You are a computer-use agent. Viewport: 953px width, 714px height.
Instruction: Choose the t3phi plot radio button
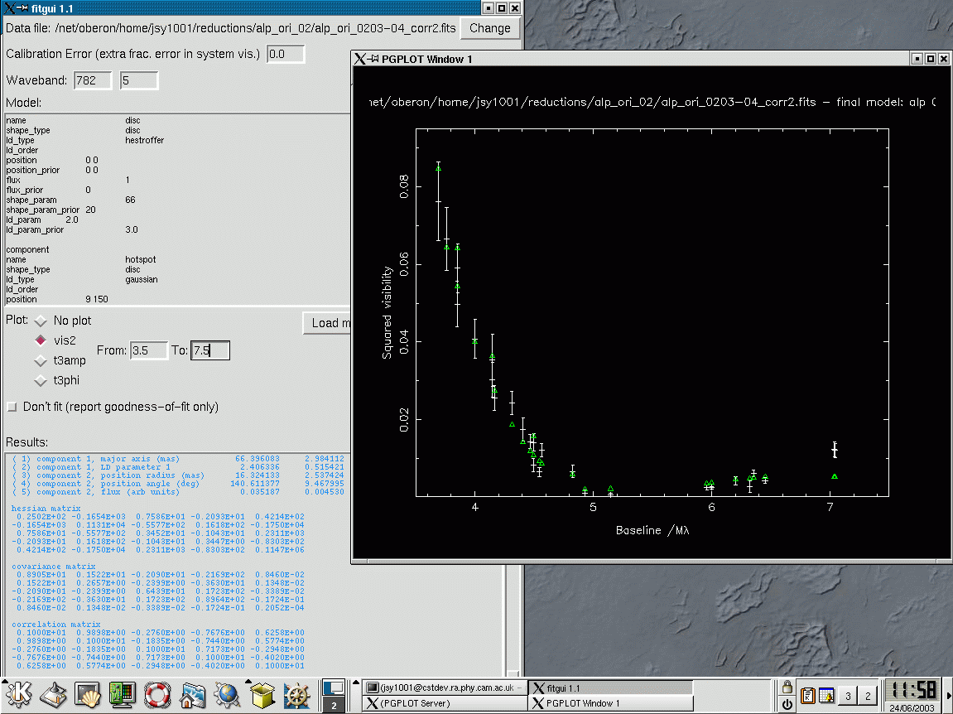(40, 380)
